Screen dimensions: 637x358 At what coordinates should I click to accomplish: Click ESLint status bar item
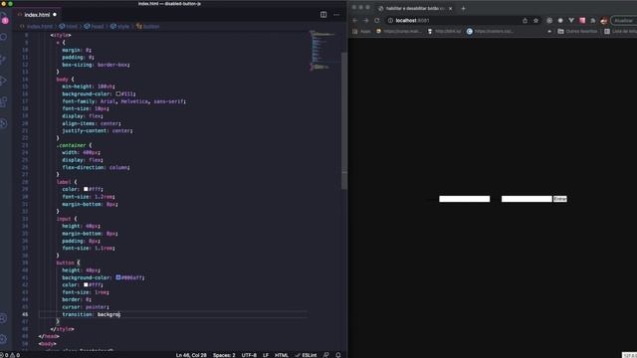point(306,355)
